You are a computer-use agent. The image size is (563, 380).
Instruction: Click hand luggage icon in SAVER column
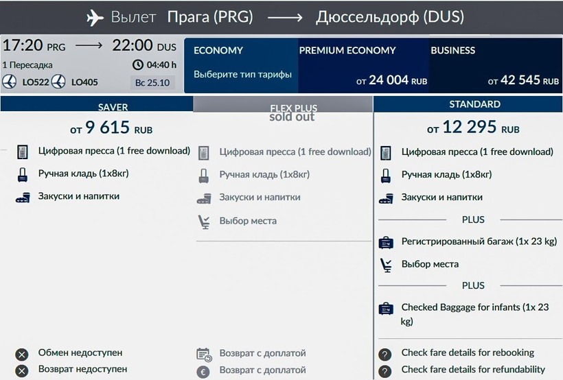click(x=23, y=175)
